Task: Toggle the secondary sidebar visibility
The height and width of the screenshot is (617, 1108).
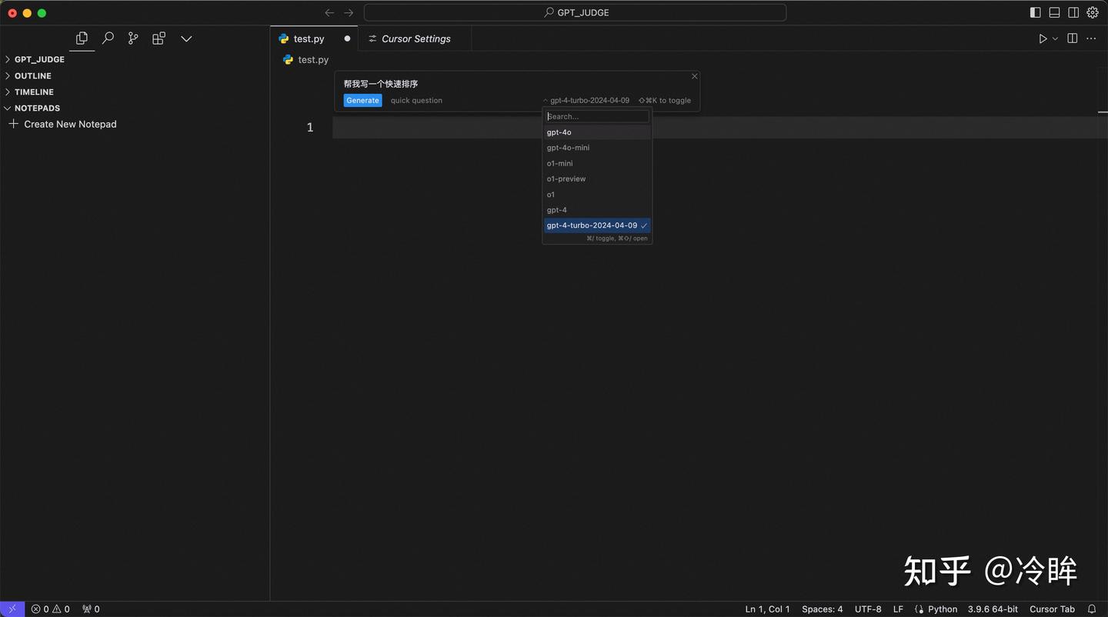Action: 1073,12
